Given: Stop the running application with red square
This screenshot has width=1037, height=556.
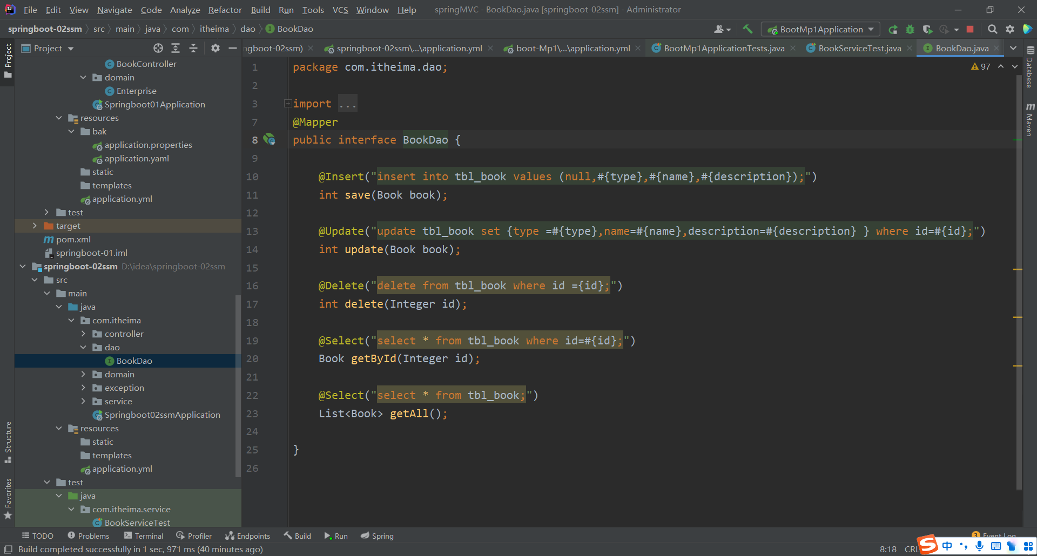Looking at the screenshot, I should [970, 29].
